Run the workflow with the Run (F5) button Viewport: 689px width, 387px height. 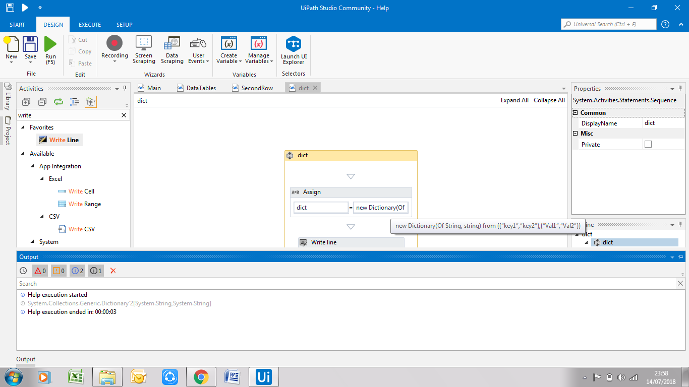50,50
